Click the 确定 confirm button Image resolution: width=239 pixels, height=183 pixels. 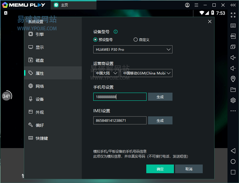click(160, 169)
